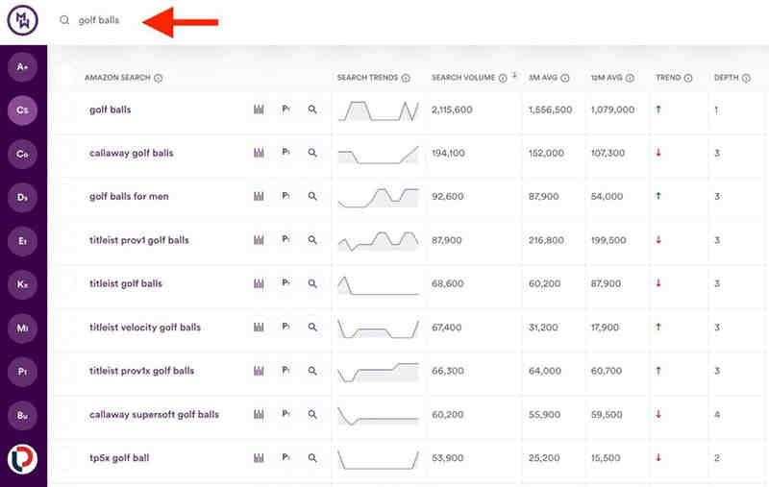The height and width of the screenshot is (487, 769).
Task: Open the bar chart icon for 'titleist prov1 golf balls'
Action: 259,240
